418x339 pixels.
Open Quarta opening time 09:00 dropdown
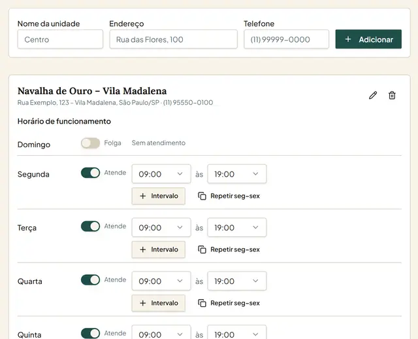(161, 281)
